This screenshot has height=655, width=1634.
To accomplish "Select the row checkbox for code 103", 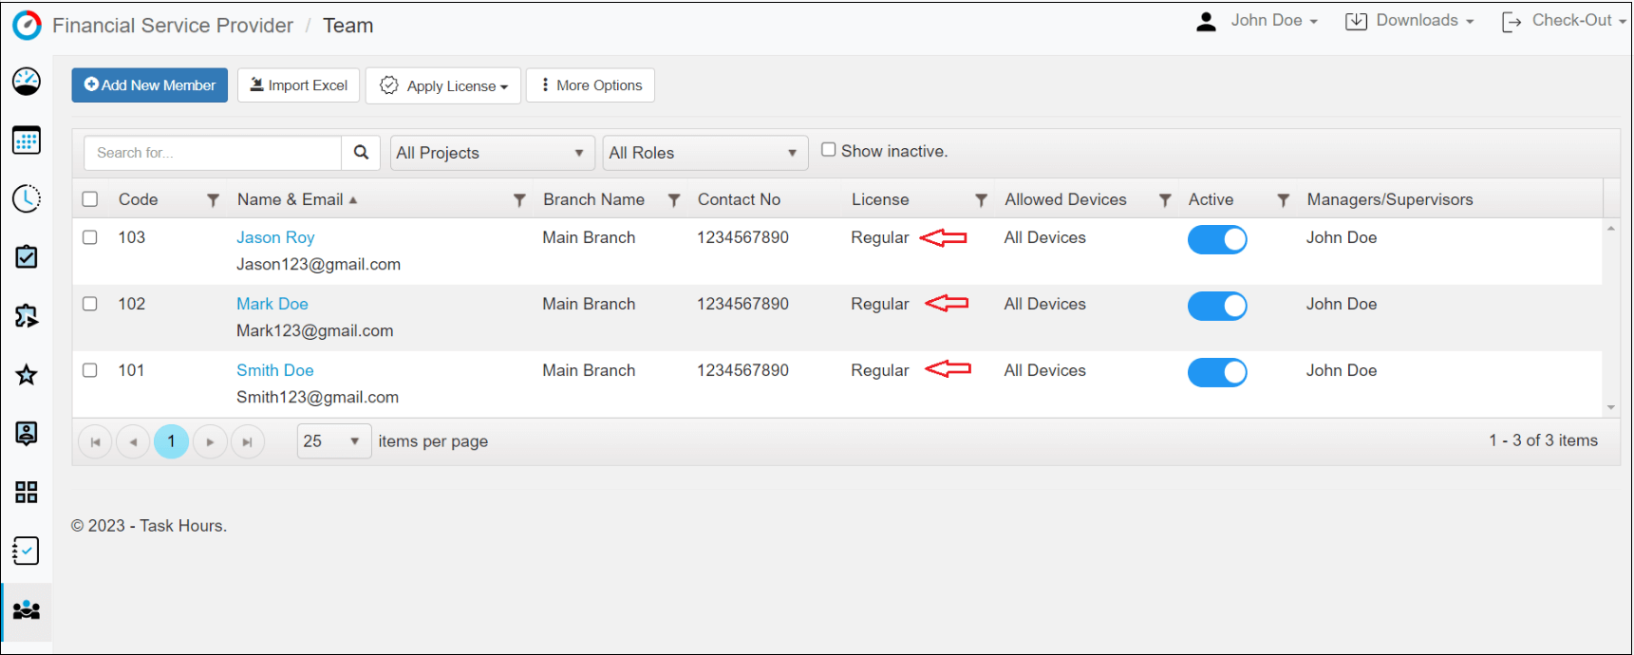I will click(x=90, y=237).
